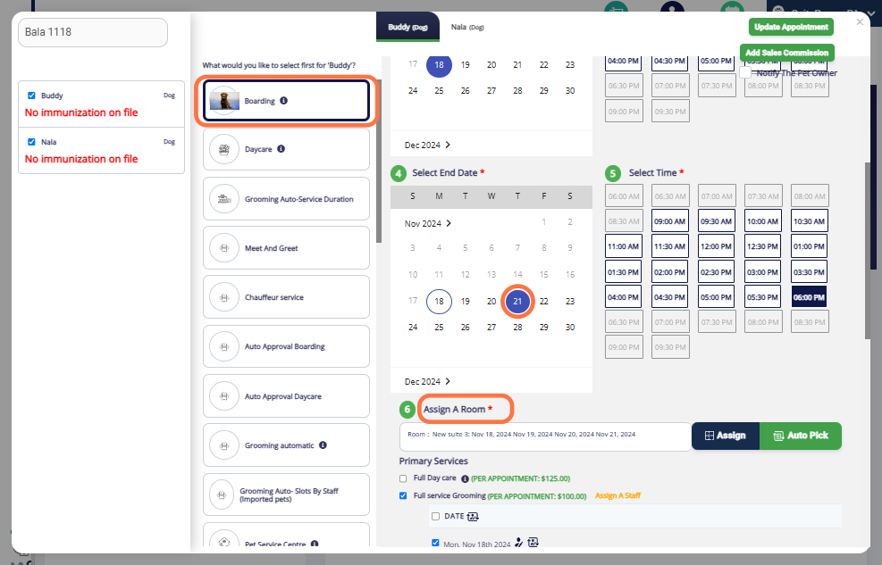Click the Auto Approval Boarding icon

pos(224,346)
